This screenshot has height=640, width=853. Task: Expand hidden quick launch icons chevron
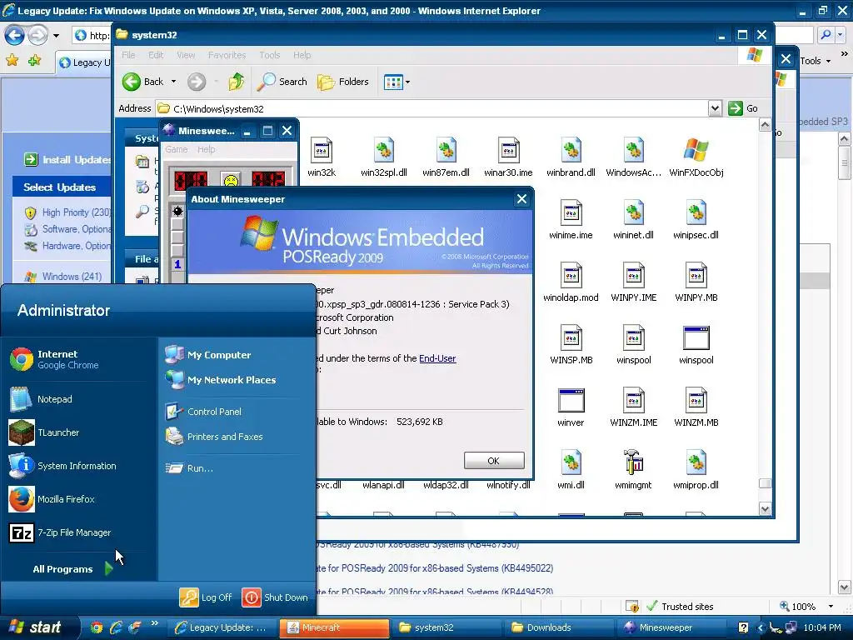pos(154,623)
